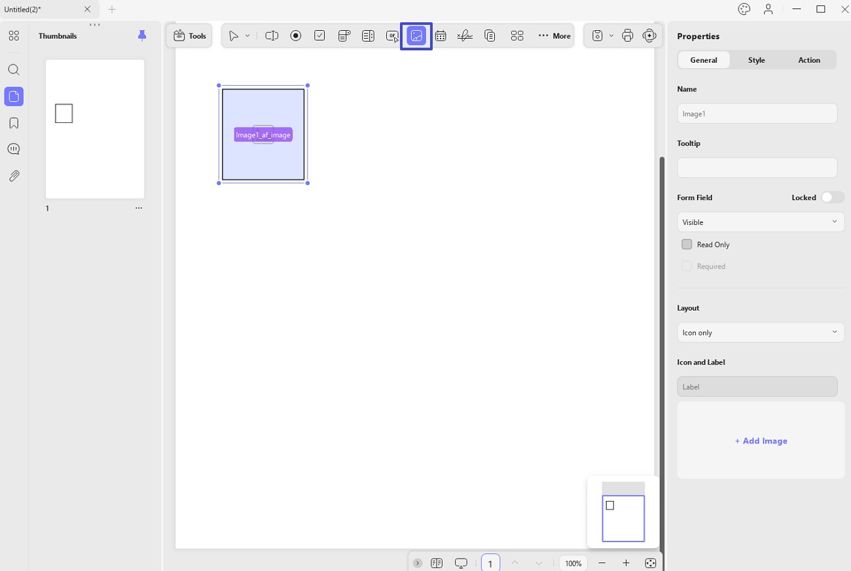Image resolution: width=851 pixels, height=571 pixels.
Task: Open the Tools menu button
Action: coord(189,36)
